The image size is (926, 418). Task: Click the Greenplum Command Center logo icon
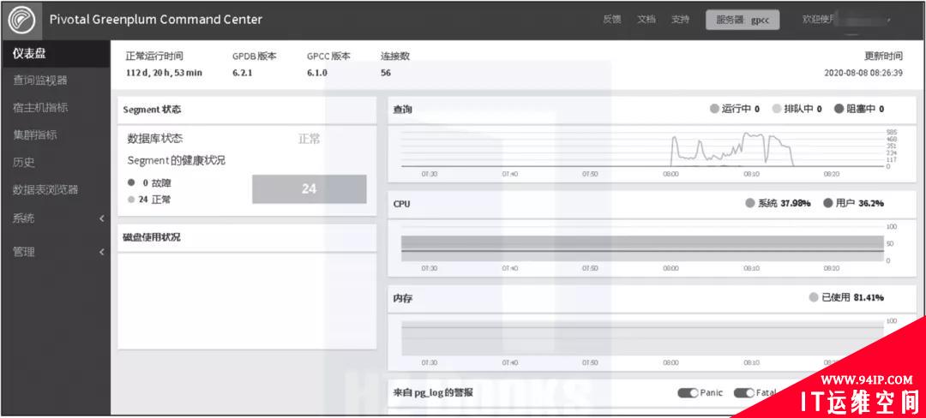[21, 20]
